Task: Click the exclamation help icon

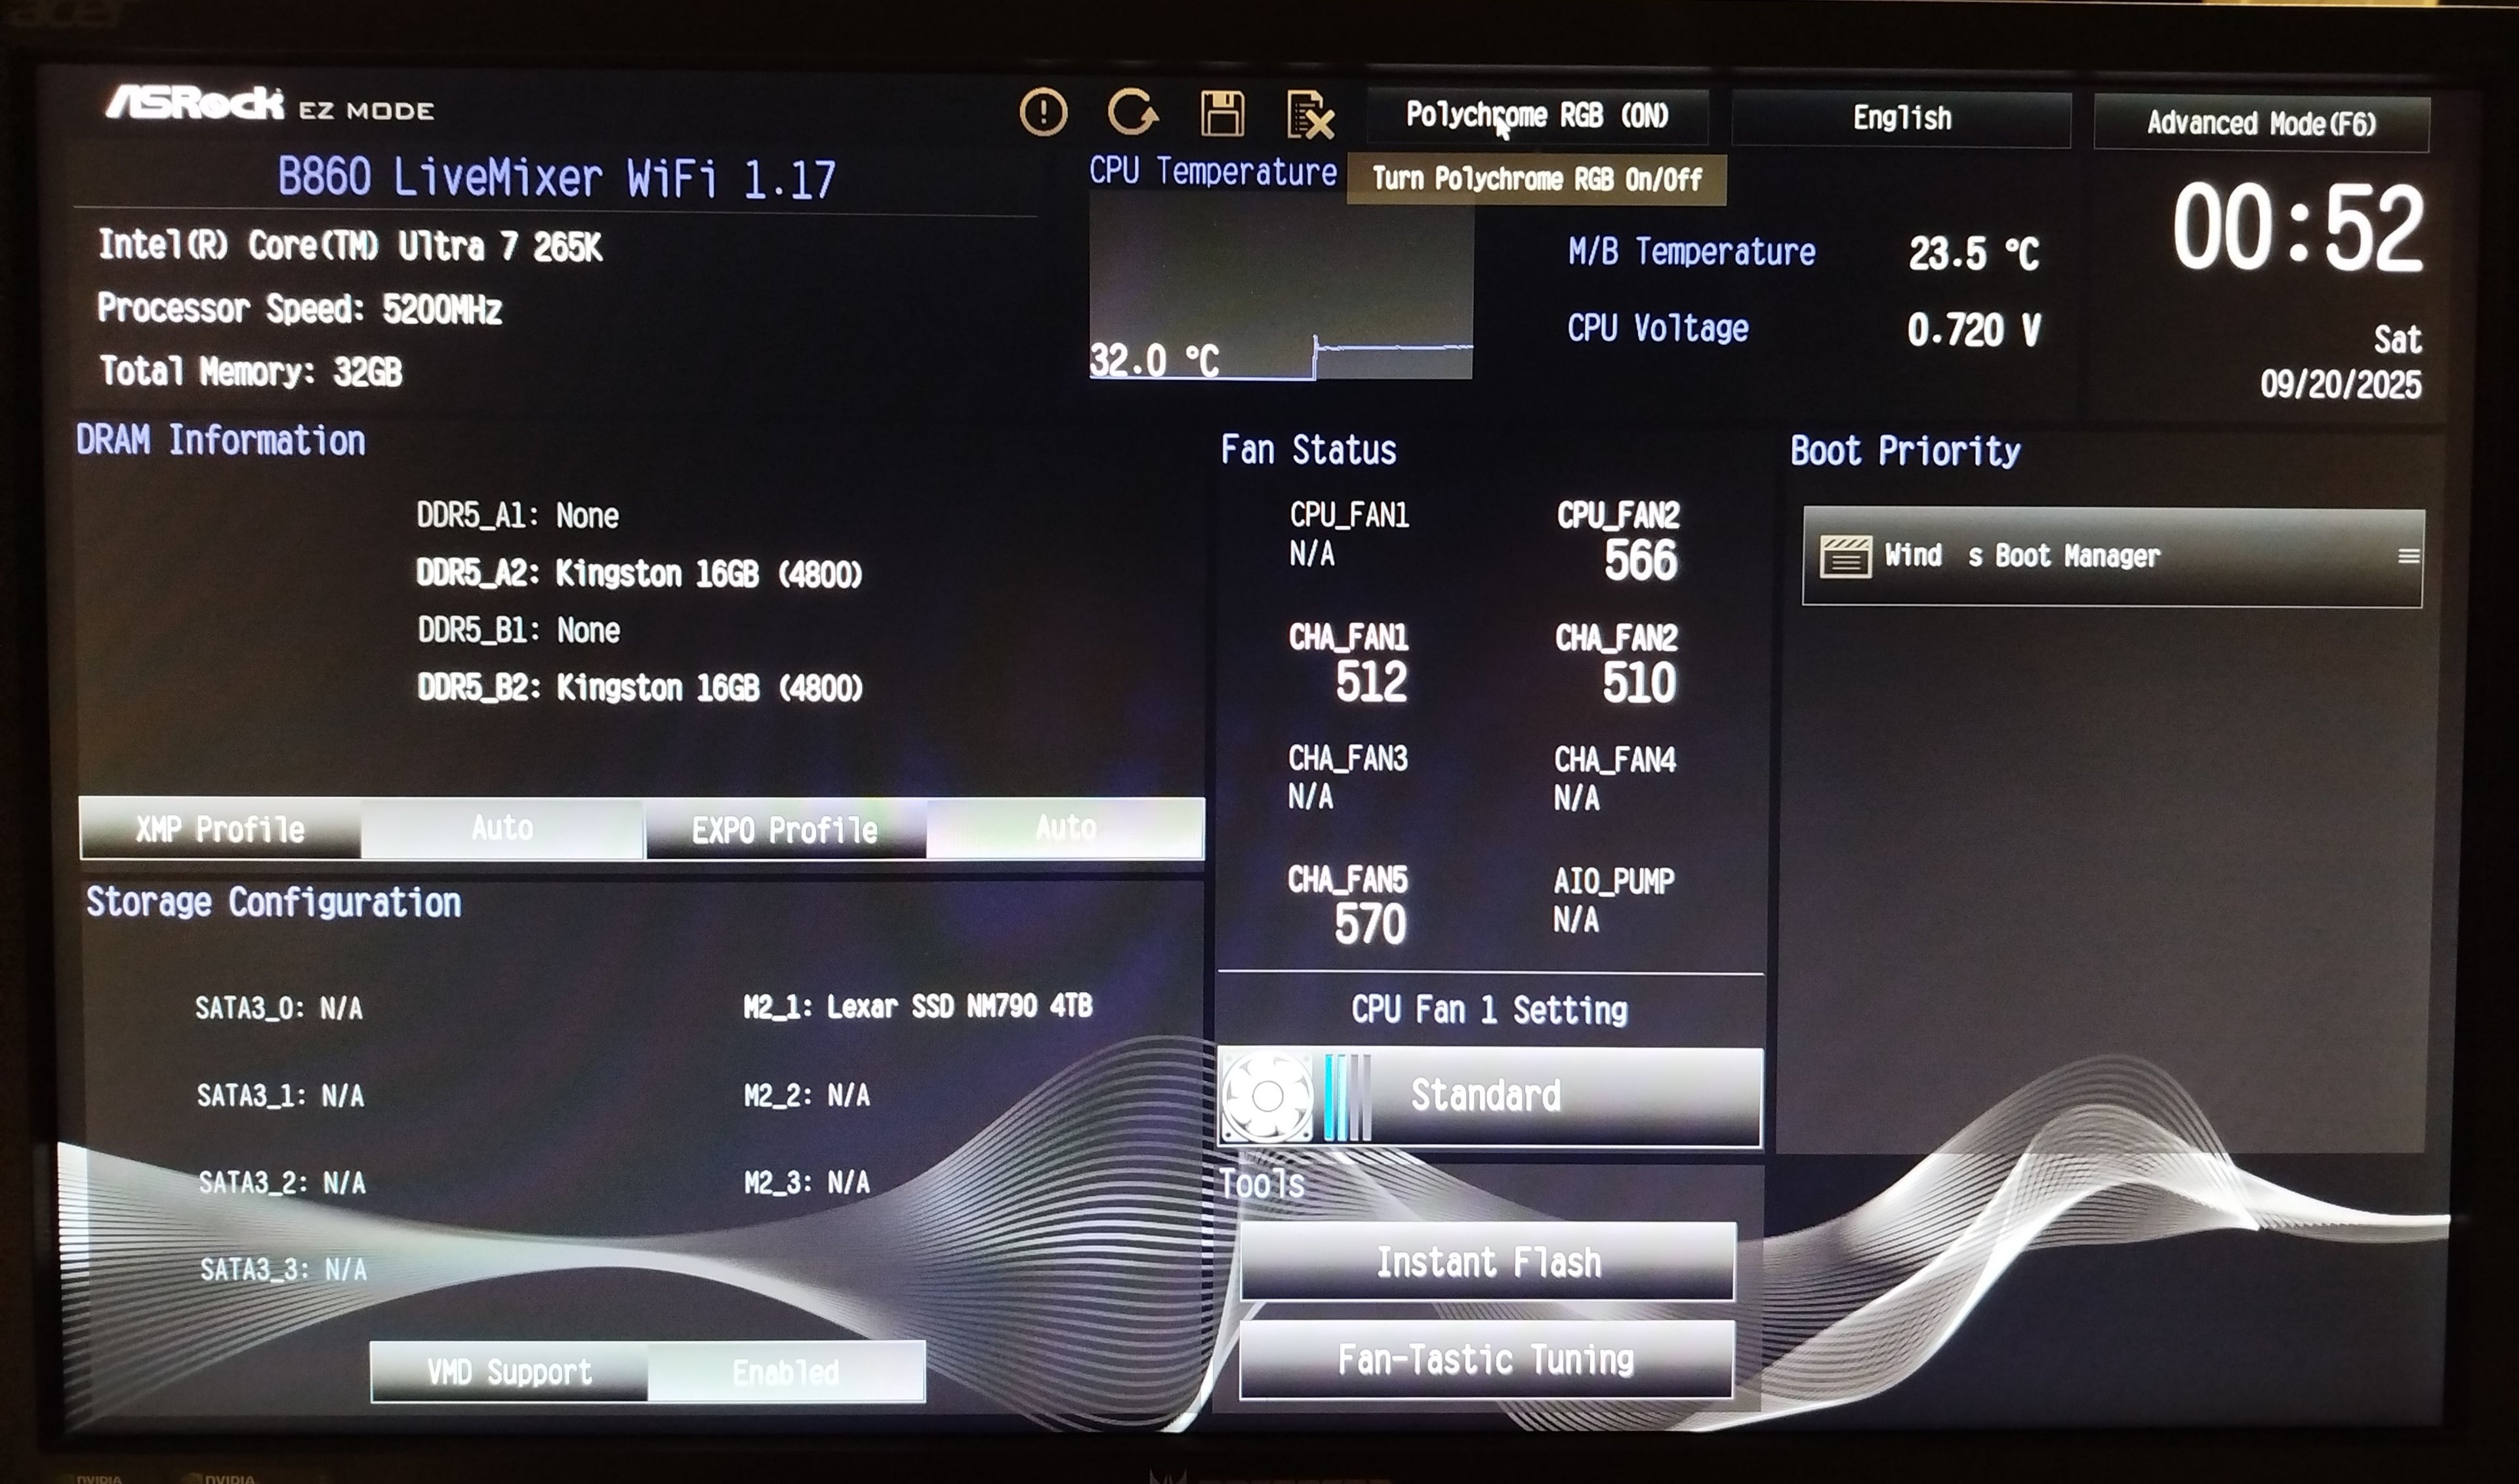Action: pyautogui.click(x=1042, y=112)
